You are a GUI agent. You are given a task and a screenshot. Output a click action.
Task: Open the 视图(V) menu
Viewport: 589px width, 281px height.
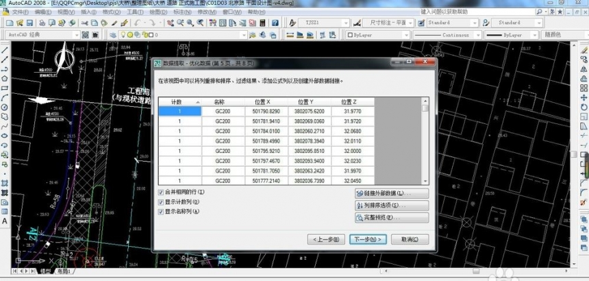(x=66, y=12)
